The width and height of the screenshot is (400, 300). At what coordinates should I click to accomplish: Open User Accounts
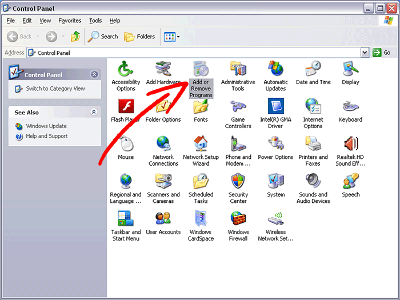point(163,223)
